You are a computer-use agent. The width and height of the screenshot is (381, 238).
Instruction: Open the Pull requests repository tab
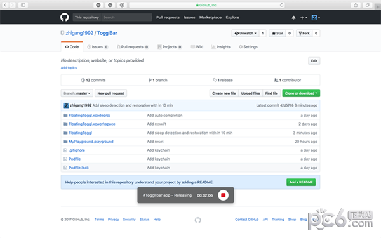(133, 47)
